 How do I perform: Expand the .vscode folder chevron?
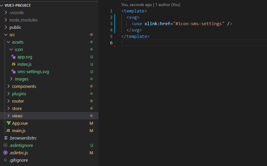tap(6, 12)
